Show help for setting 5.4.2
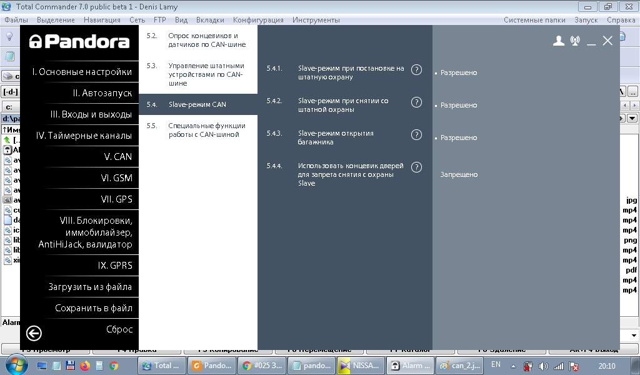This screenshot has width=640, height=375. coord(416,102)
